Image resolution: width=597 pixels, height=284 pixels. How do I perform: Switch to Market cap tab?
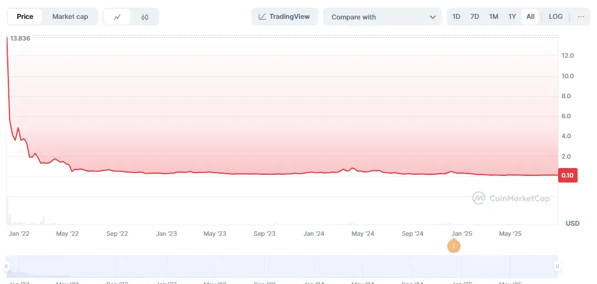click(70, 17)
